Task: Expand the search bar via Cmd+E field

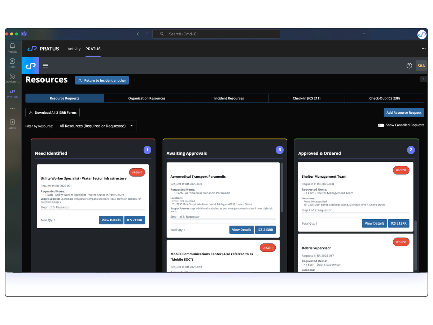Action: pyautogui.click(x=216, y=34)
